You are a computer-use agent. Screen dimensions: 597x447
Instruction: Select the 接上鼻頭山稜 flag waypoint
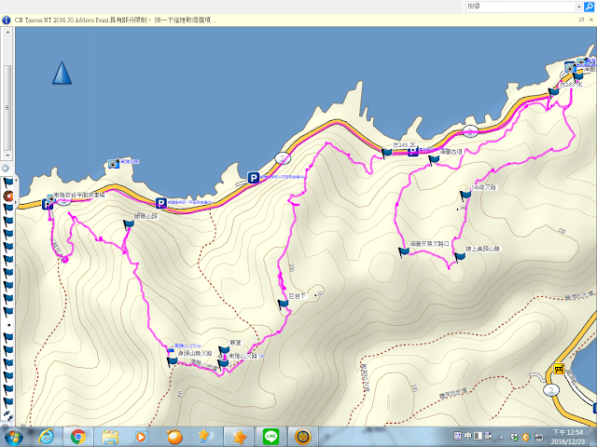coord(460,257)
